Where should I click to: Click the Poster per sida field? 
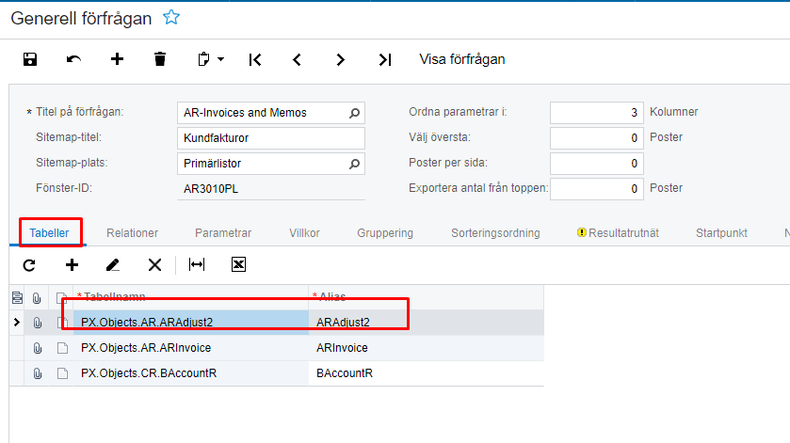pos(597,164)
